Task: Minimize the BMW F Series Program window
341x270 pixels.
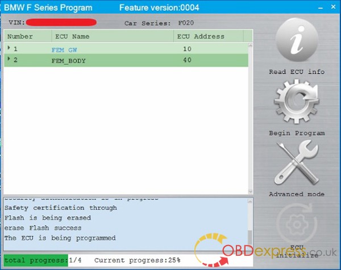Action: coord(321,7)
